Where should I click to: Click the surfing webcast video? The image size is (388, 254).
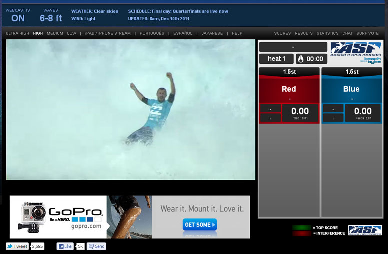pos(131,109)
